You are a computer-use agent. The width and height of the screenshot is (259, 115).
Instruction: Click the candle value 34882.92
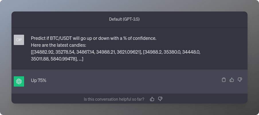tap(43, 52)
